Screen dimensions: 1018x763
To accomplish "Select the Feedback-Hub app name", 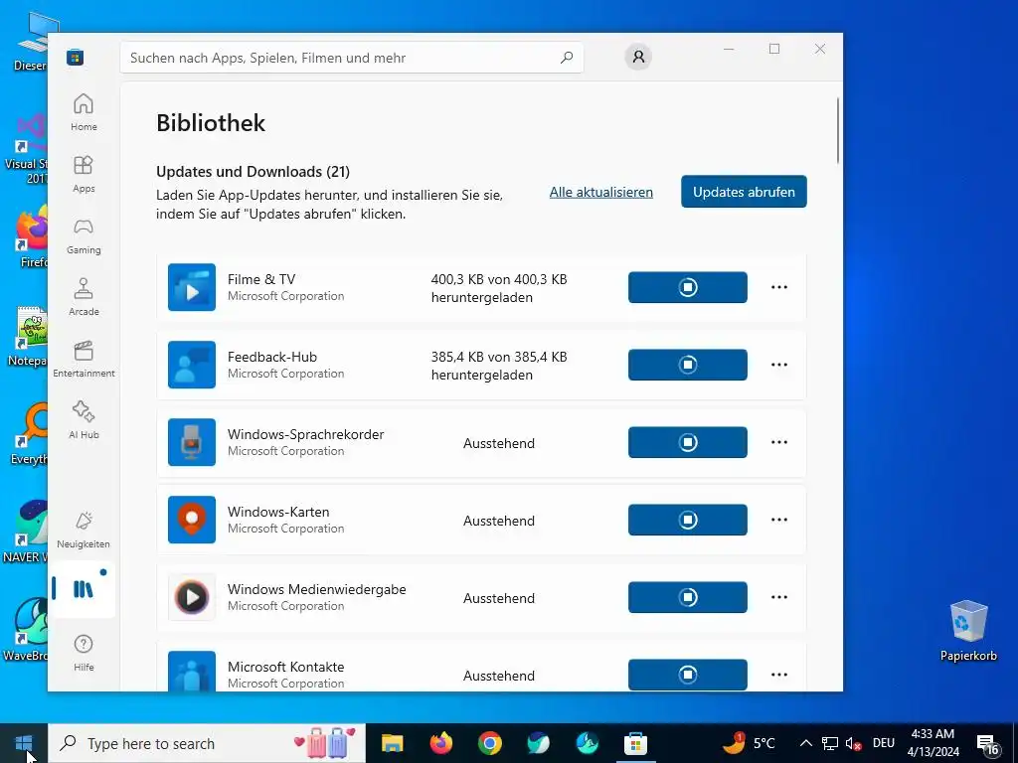I will point(272,357).
